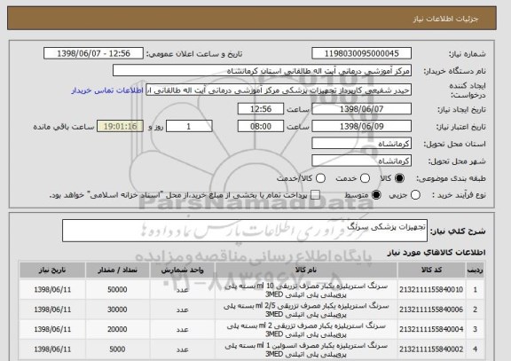The height and width of the screenshot is (361, 511).
Task: Click quantity value 20000
Action: (x=117, y=329)
